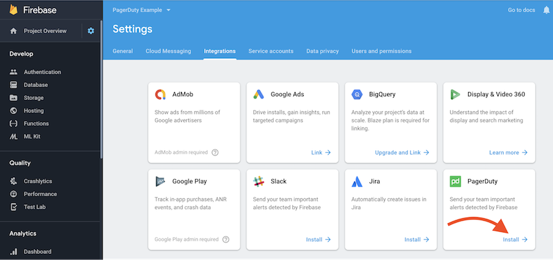The image size is (553, 260).
Task: Open Project Overview in sidebar
Action: pos(44,31)
